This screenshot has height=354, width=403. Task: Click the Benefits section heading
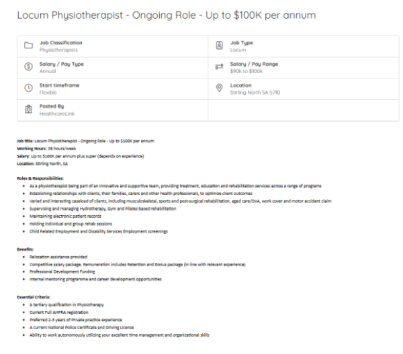26,249
